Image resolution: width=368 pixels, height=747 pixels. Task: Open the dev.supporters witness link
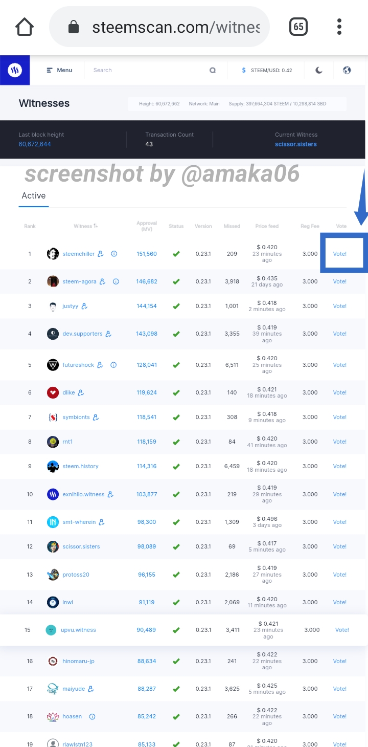point(82,334)
